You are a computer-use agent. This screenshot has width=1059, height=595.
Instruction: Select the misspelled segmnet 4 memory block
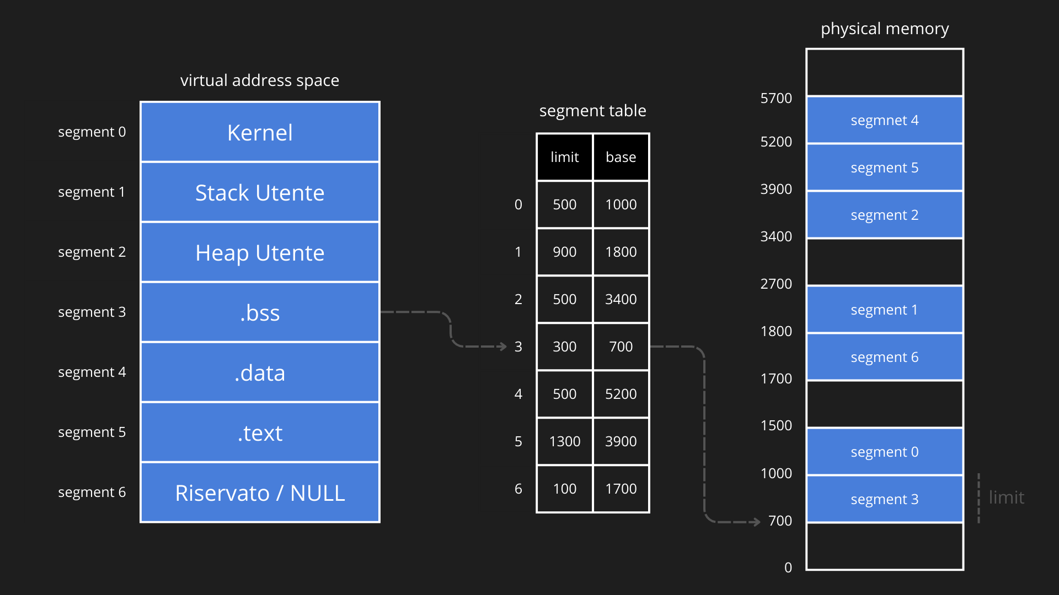coord(884,120)
